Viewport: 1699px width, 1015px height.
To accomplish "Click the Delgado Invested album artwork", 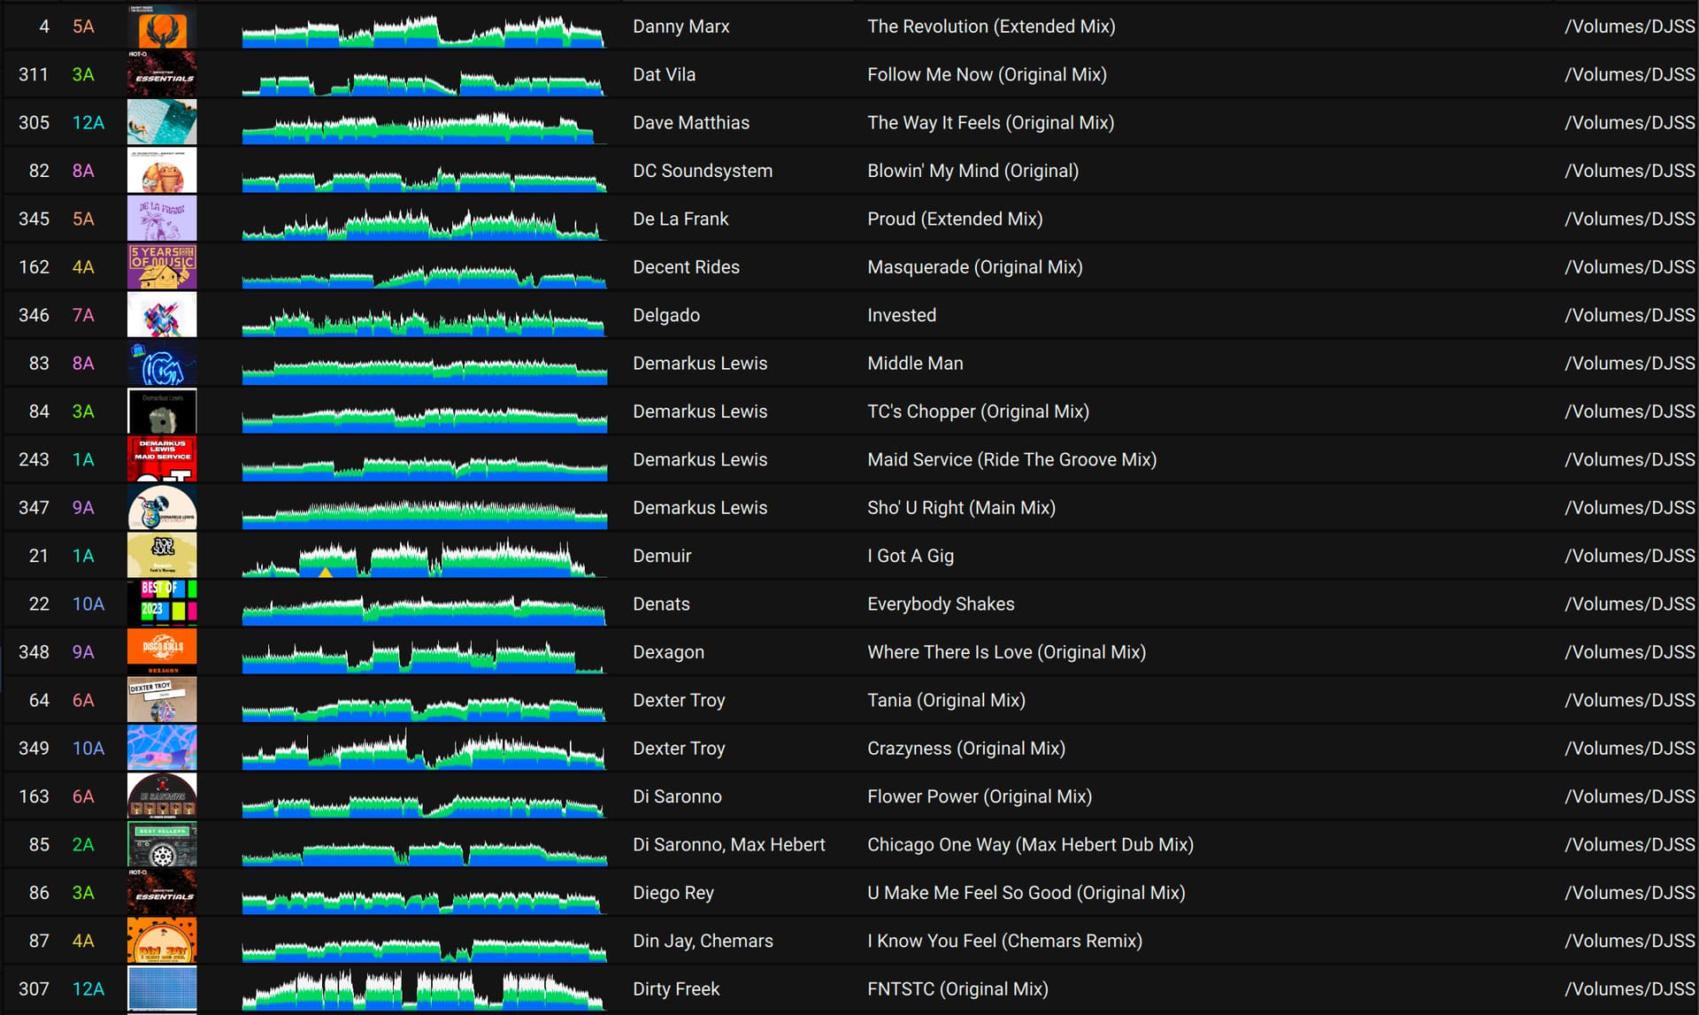I will coord(162,315).
